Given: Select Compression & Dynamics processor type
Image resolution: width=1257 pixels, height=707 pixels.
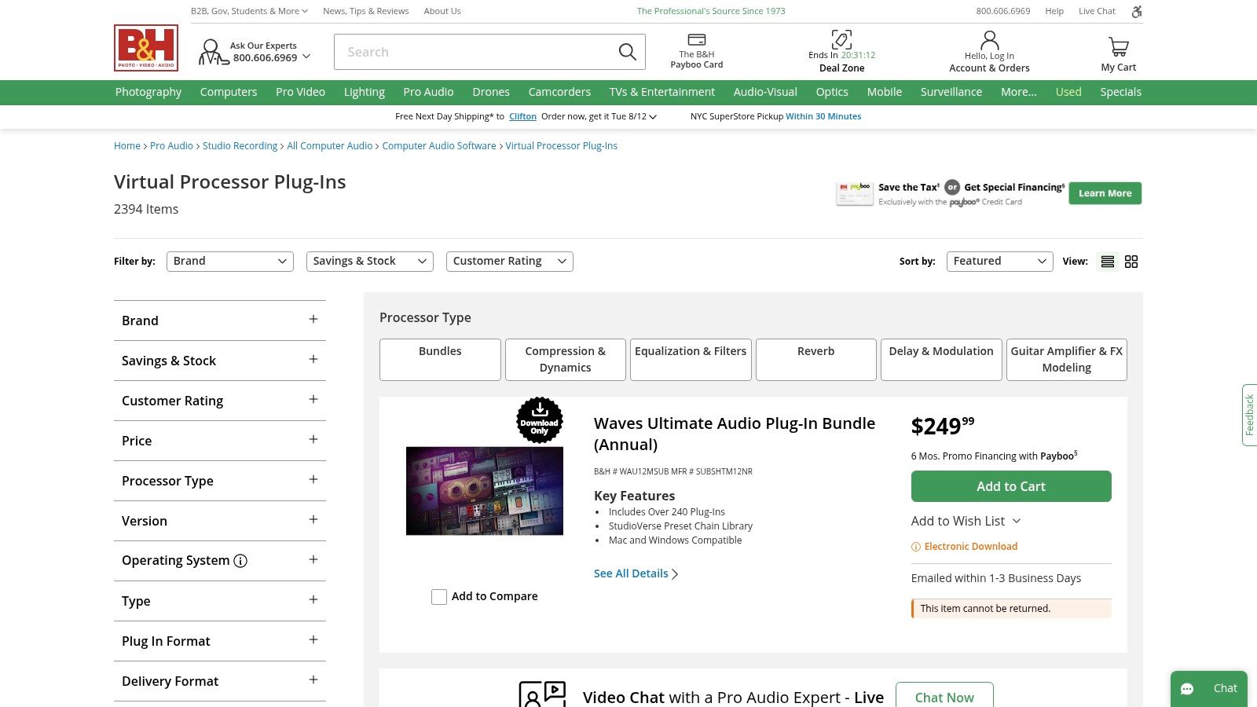Looking at the screenshot, I should [x=566, y=360].
